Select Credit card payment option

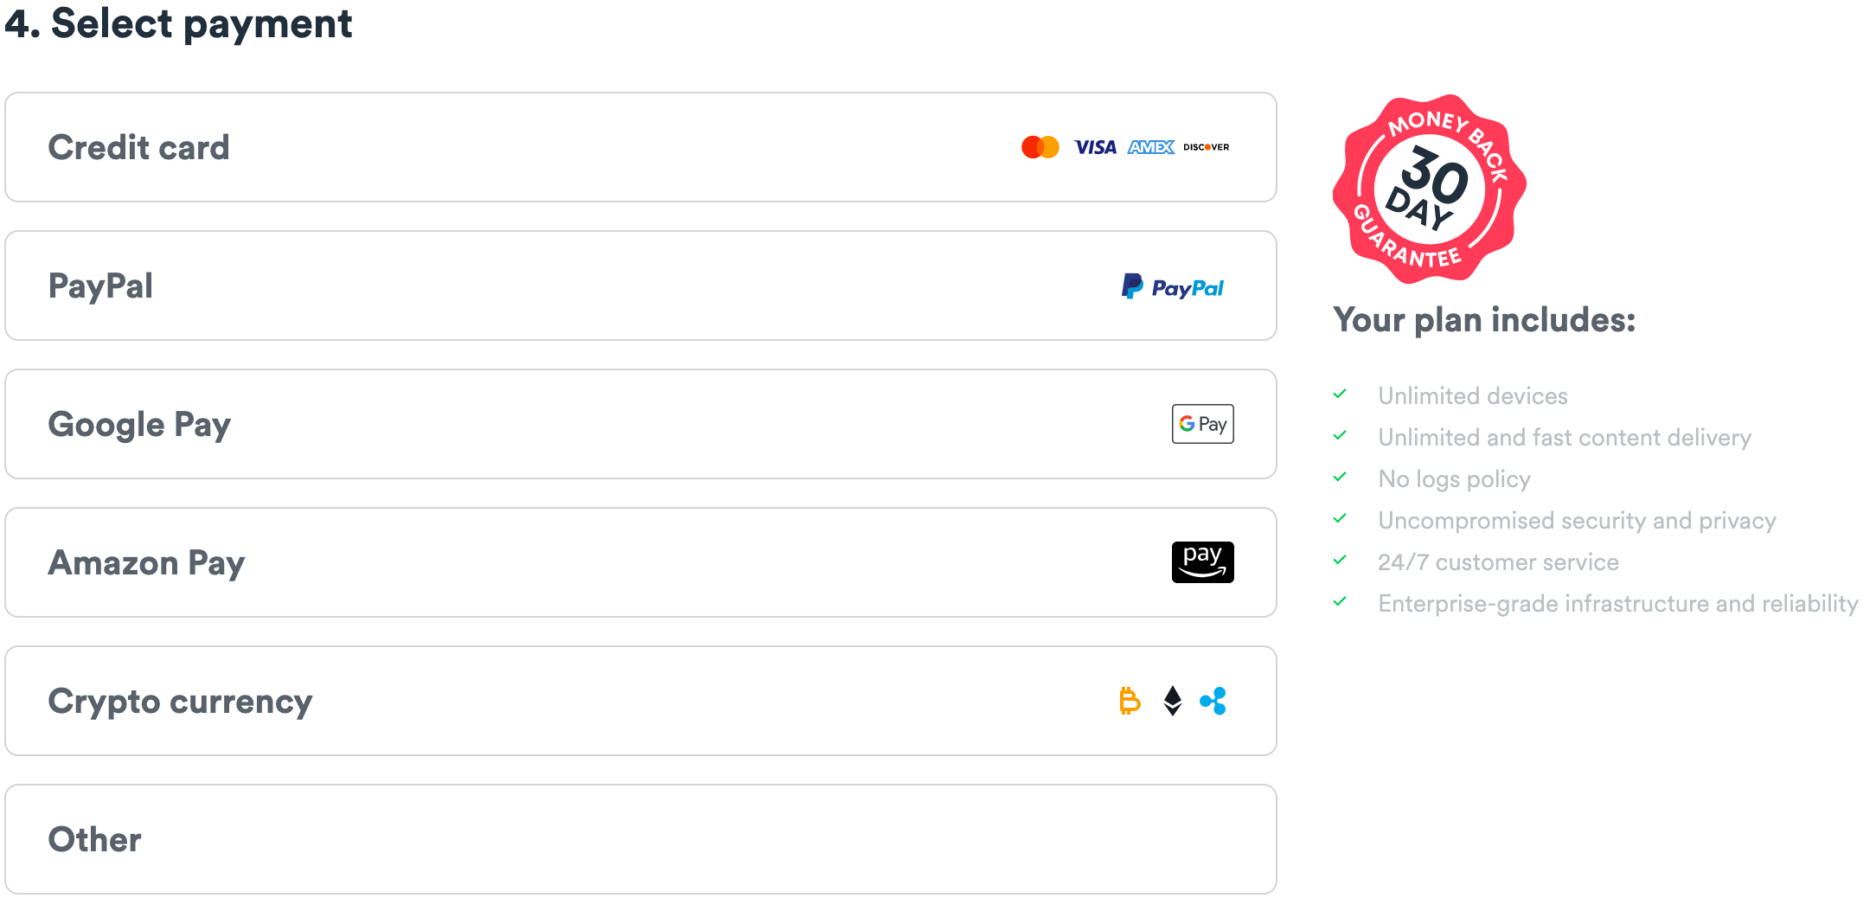point(641,147)
